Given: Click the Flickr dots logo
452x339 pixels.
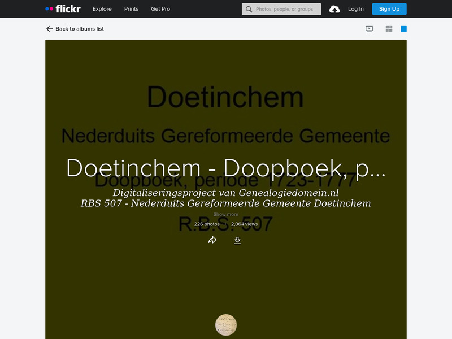Looking at the screenshot, I should pos(48,8).
